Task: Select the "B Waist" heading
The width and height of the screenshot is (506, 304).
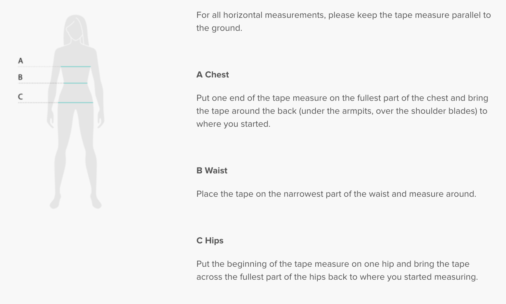Action: point(212,170)
